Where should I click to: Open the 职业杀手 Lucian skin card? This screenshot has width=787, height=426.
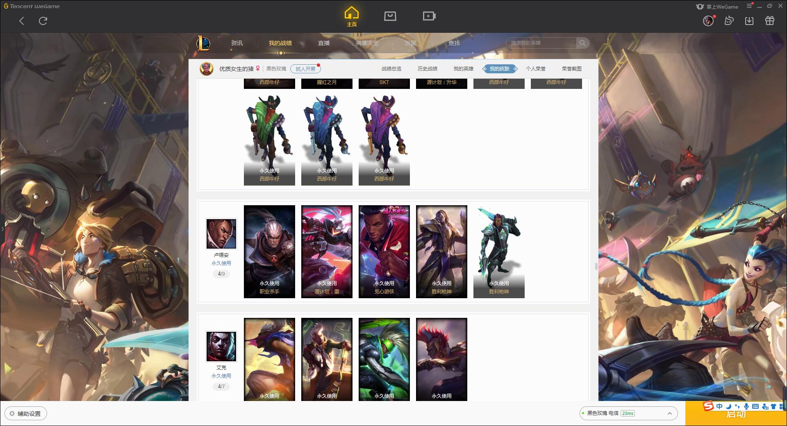269,252
